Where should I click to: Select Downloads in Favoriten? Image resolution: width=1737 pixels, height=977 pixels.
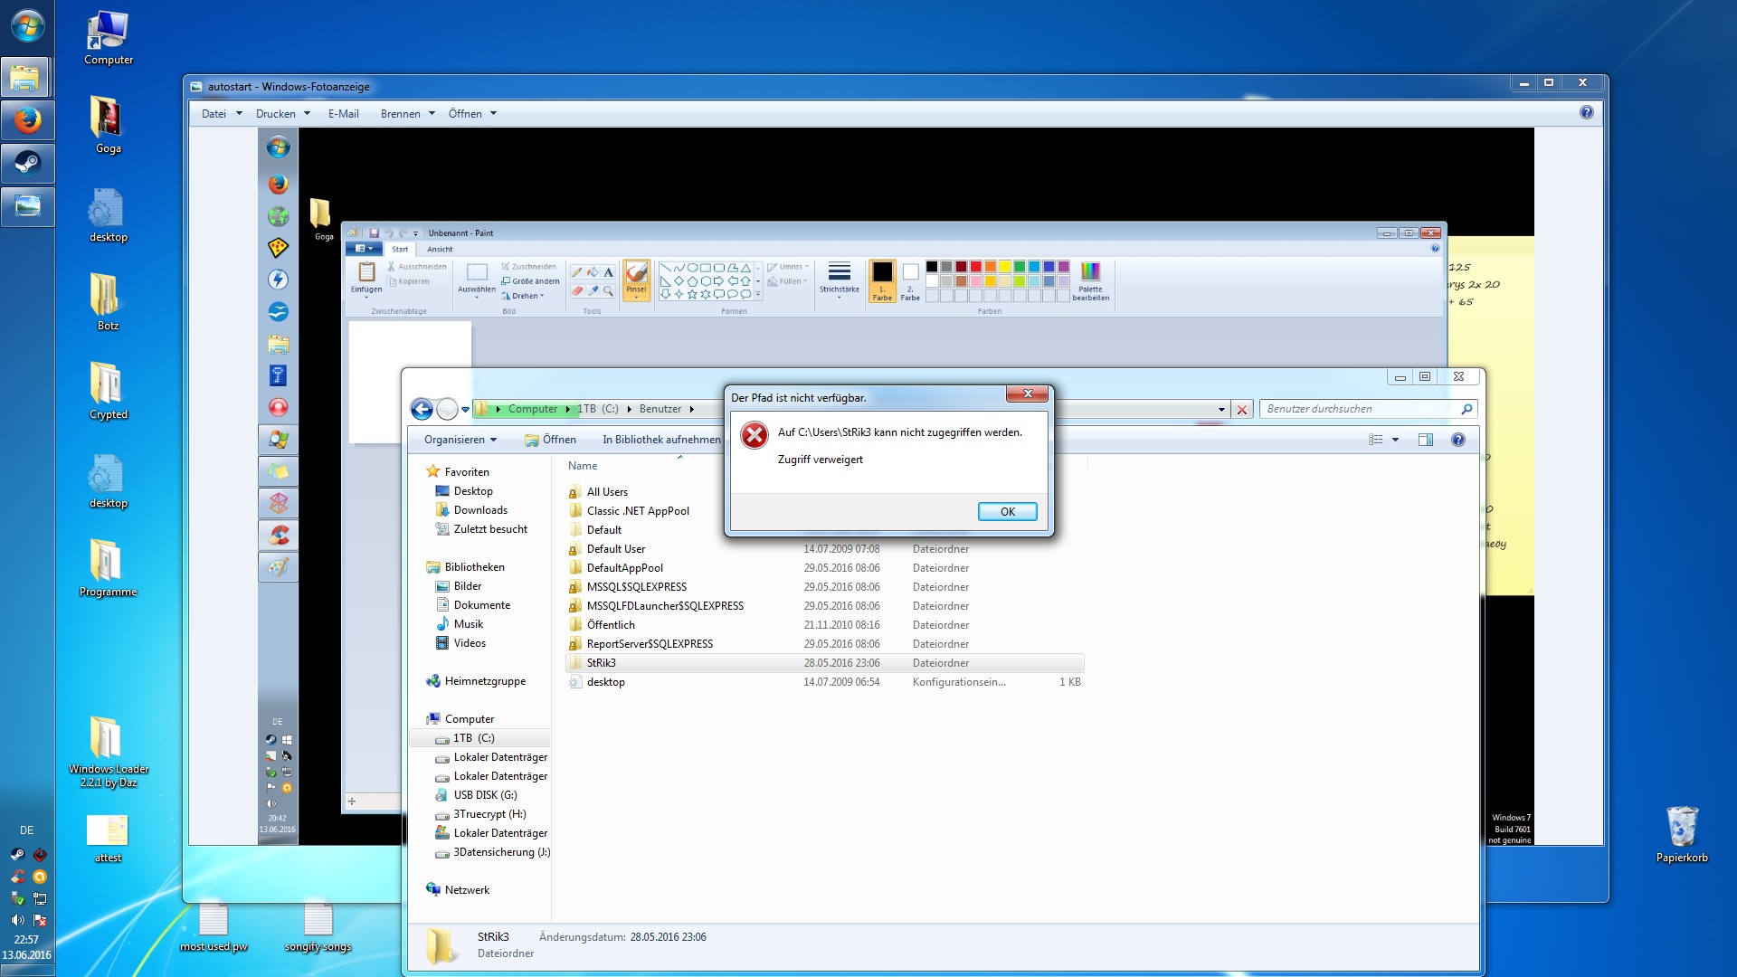click(x=480, y=510)
